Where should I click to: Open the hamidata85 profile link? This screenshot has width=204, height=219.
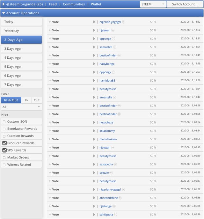tap(107, 81)
